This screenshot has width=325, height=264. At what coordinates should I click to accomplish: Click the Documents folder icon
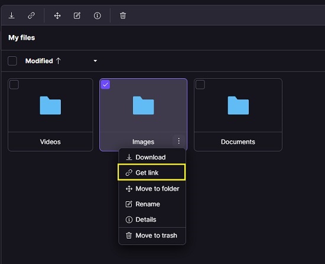click(238, 105)
